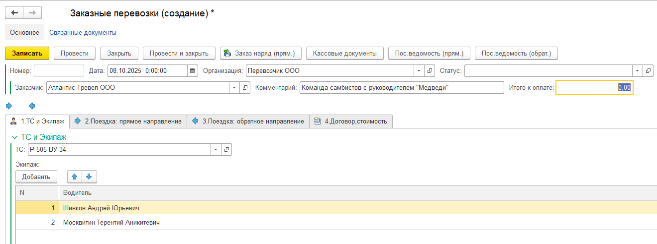Open the ТС vehicle record icon
The width and height of the screenshot is (657, 244).
pos(226,149)
